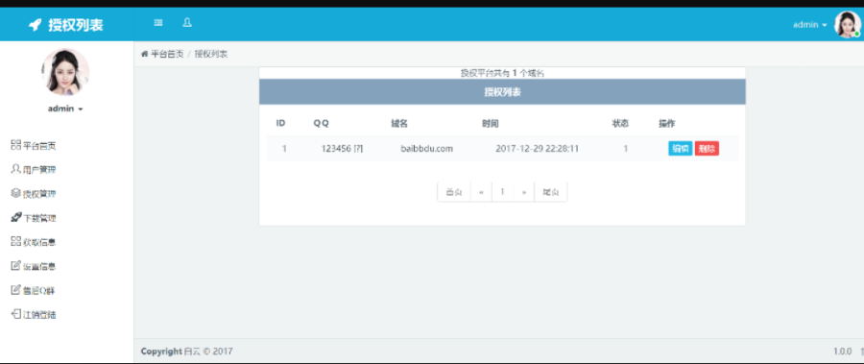This screenshot has width=864, height=364.
Task: Click the rocket icon beside 下载管理
Action: point(16,217)
